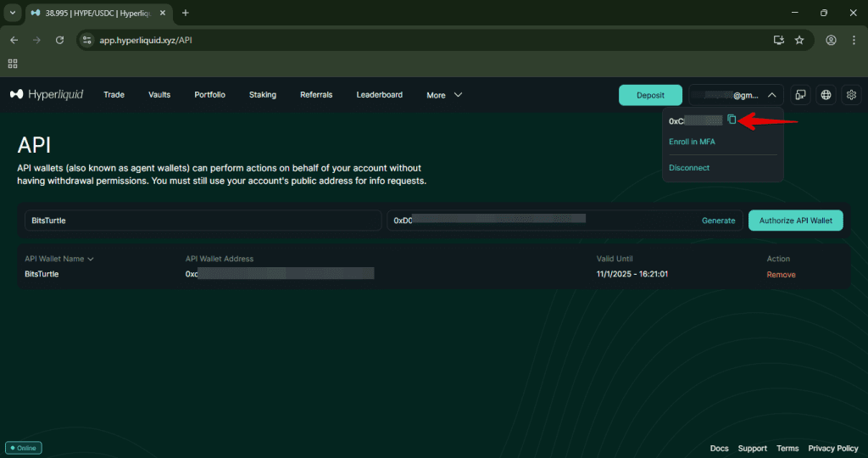Click the Hyperliquid logo
This screenshot has height=458, width=868.
[x=47, y=95]
